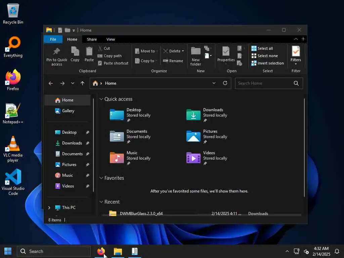Click Paste shortcut in the ribbon
Screen dimensions: 344x258
coord(113,63)
